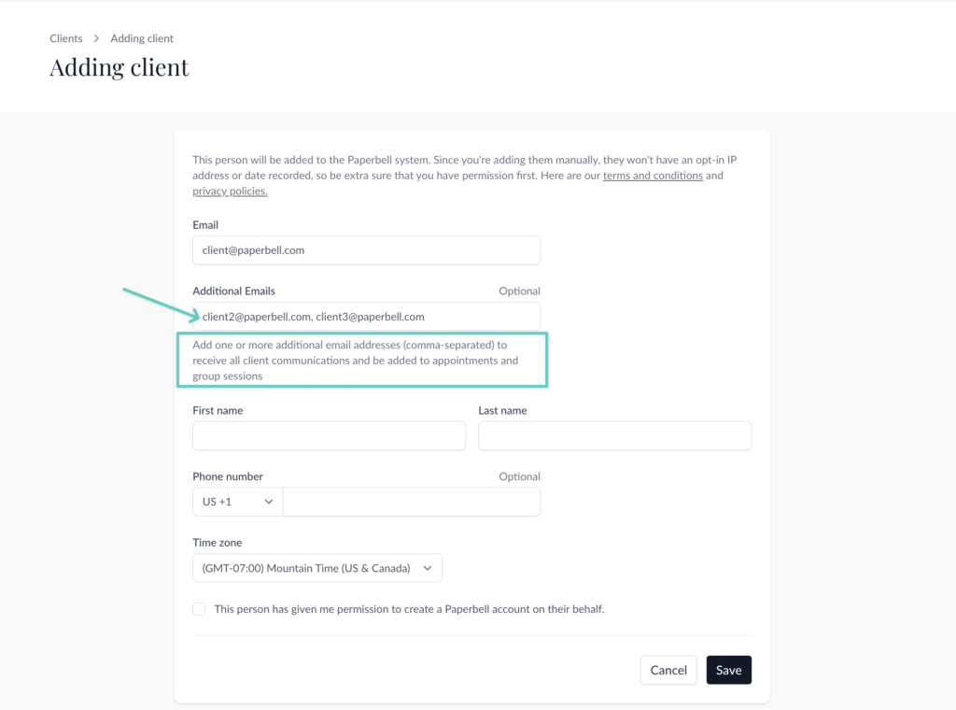Click the Cancel button
The width and height of the screenshot is (956, 710).
click(x=668, y=670)
